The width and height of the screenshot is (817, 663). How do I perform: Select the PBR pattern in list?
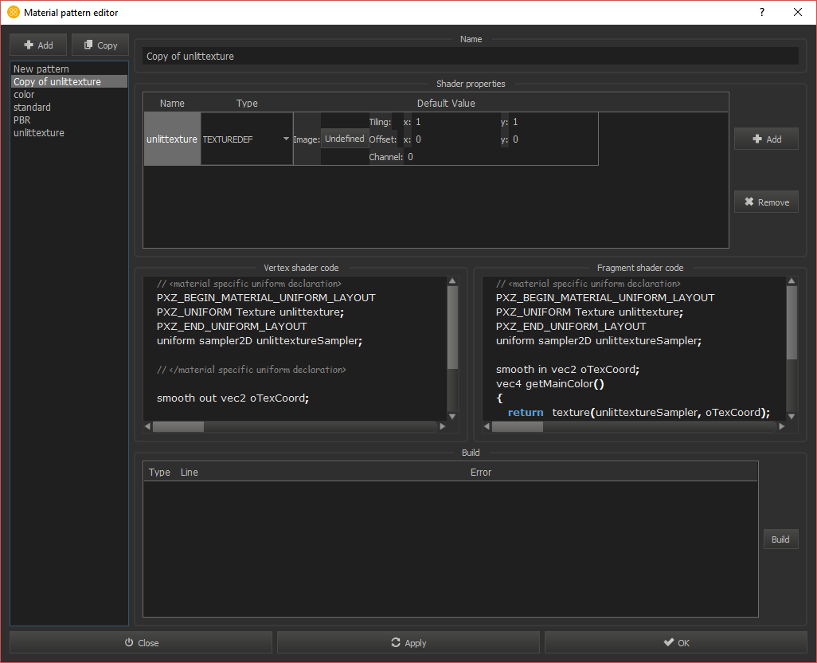point(22,120)
